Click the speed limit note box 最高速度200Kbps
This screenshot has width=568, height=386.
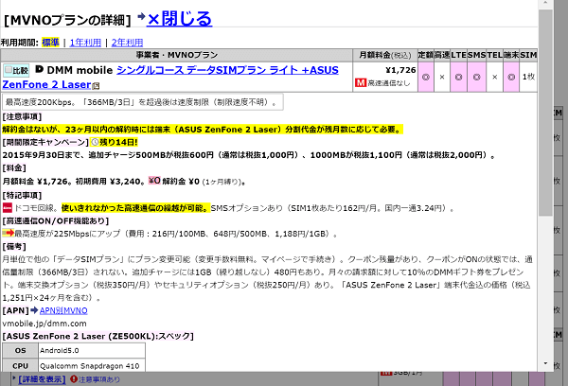coord(143,102)
